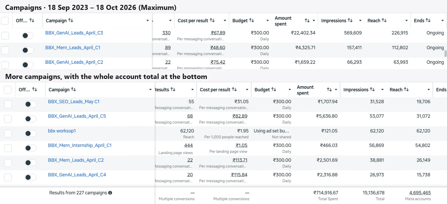447x204 pixels.
Task: Open the BBX_GenAI_Leads_April_C2 campaign link
Action: (x=74, y=62)
